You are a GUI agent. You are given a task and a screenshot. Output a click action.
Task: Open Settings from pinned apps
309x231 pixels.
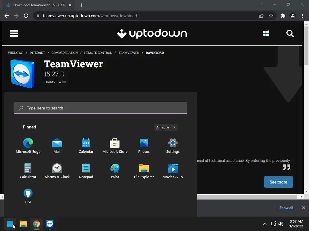[x=173, y=146]
